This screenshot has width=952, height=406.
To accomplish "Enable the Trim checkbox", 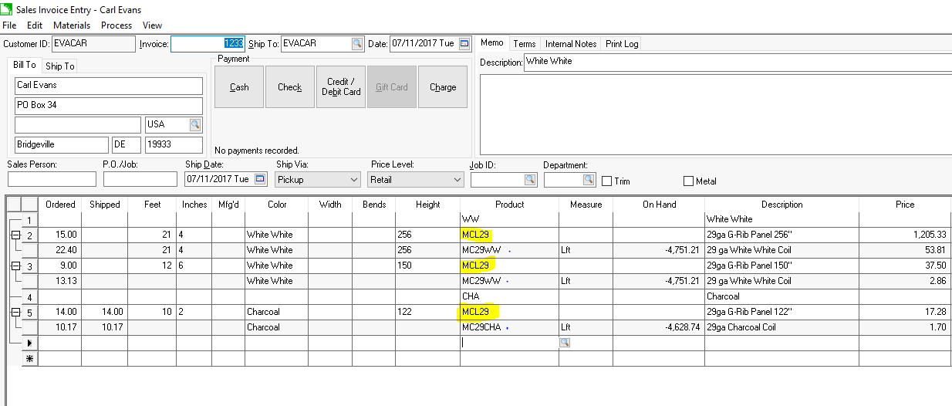I will tap(607, 181).
